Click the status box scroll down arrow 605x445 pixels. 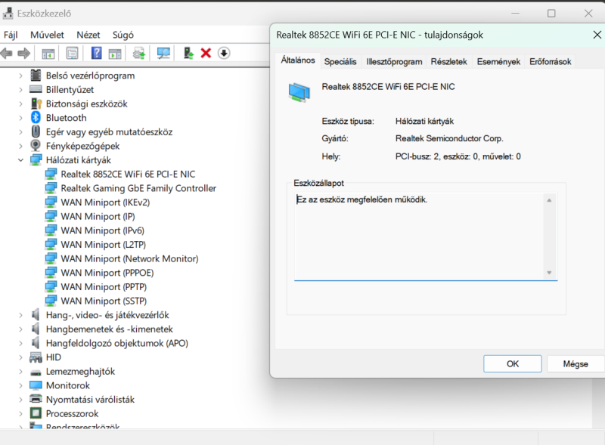(549, 273)
